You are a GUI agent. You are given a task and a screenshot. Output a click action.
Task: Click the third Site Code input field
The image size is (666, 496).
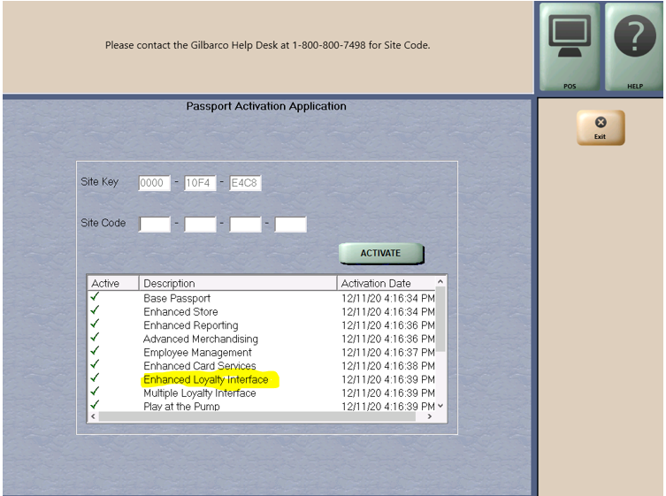coord(245,224)
